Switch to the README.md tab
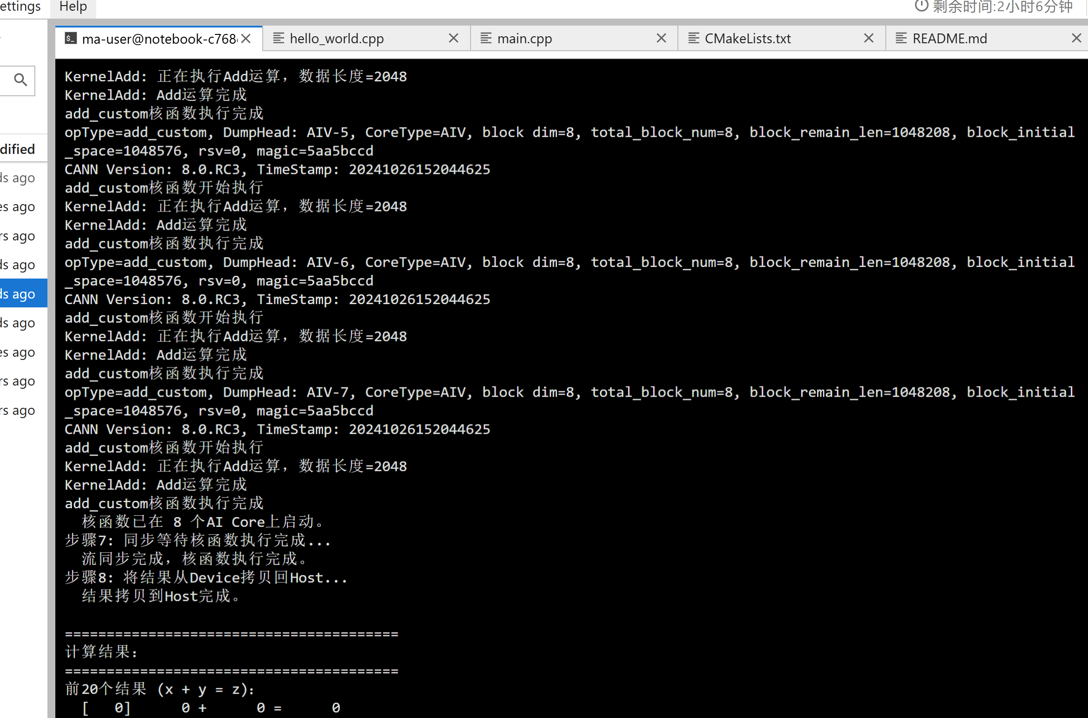 (x=949, y=39)
